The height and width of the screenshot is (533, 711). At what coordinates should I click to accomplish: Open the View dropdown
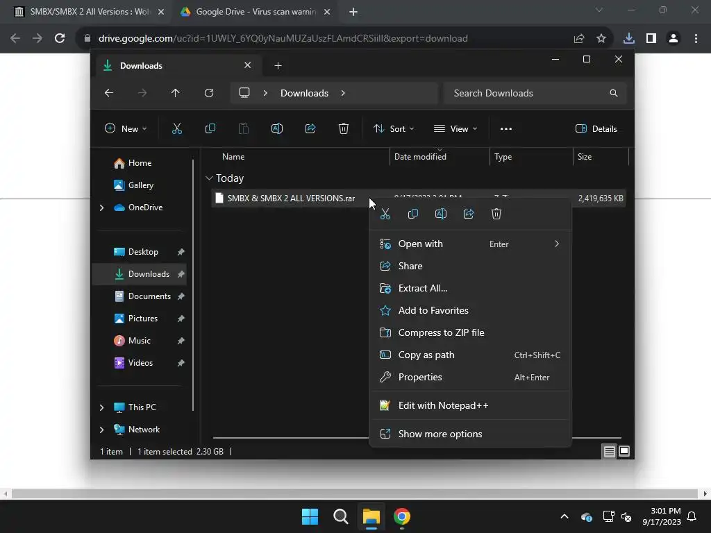click(x=455, y=128)
